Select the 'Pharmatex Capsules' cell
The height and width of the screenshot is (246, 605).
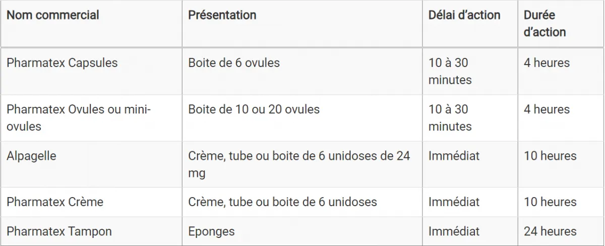pyautogui.click(x=62, y=63)
